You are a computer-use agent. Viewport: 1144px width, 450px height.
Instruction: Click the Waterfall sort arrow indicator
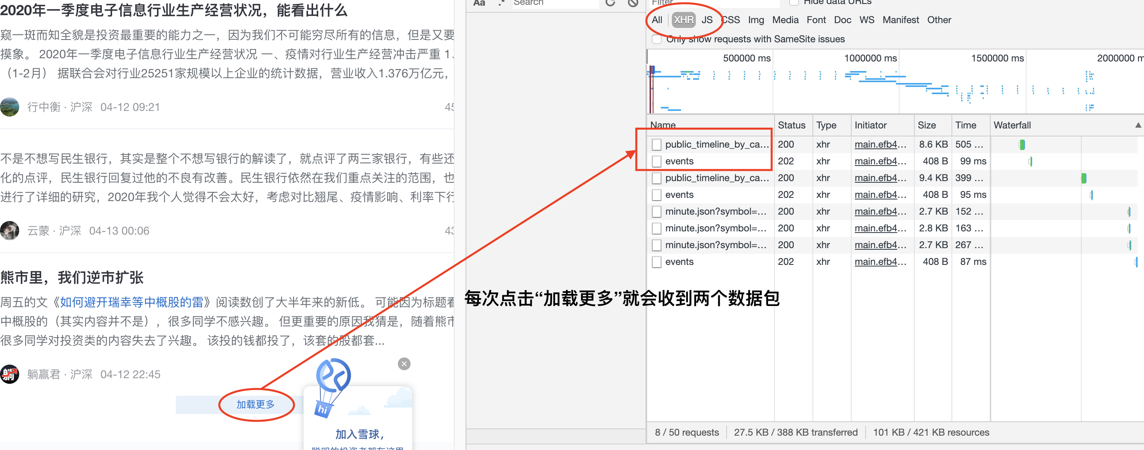click(1138, 125)
